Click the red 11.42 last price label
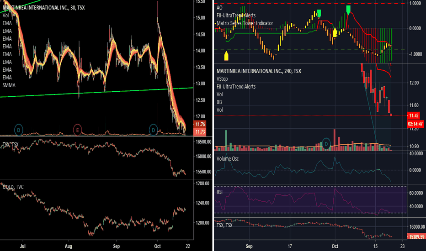Image resolution: width=426 pixels, height=251 pixels. click(x=414, y=116)
